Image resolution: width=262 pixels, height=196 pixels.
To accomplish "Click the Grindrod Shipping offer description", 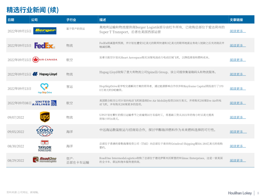I will [161, 145].
